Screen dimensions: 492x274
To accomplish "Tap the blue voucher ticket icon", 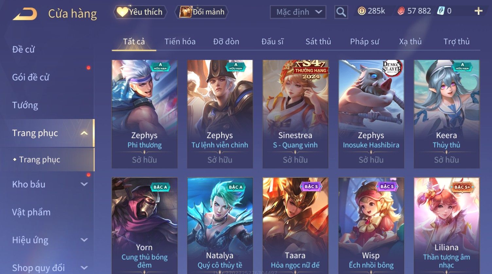I will [441, 11].
